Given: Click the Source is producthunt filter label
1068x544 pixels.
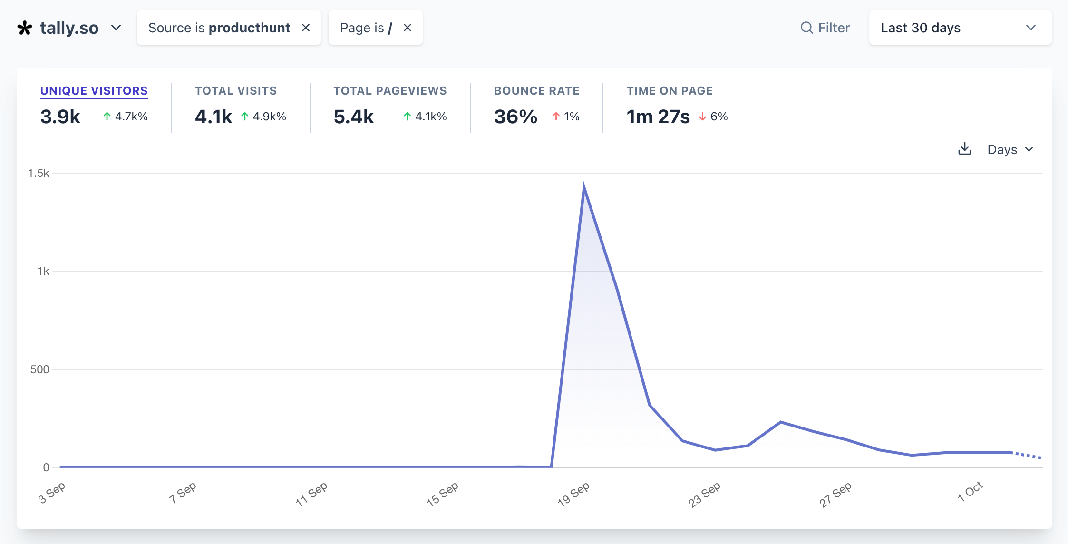Looking at the screenshot, I should click(219, 28).
